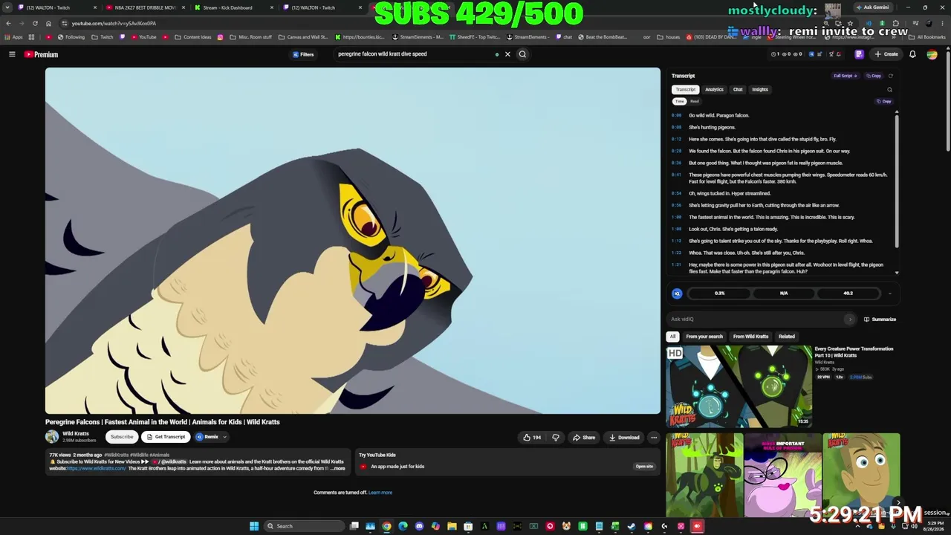Open more actions three-dot menu

coord(654,438)
